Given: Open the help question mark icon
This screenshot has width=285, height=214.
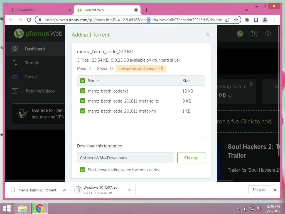Looking at the screenshot, I should [x=254, y=33].
